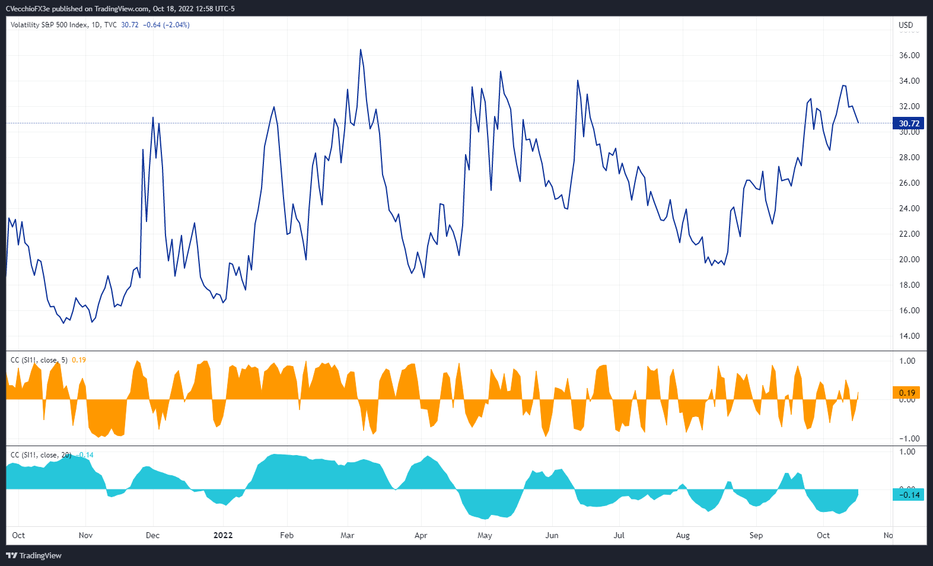933x566 pixels.
Task: Click the Aug label on time axis
Action: point(683,535)
